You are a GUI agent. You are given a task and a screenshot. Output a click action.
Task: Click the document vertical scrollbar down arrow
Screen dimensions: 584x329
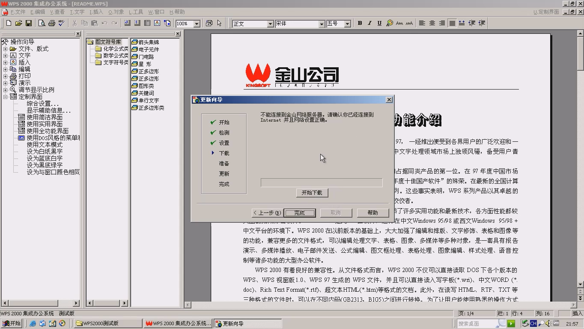click(581, 284)
